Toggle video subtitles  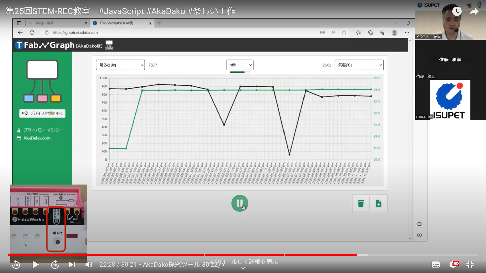pos(436,265)
